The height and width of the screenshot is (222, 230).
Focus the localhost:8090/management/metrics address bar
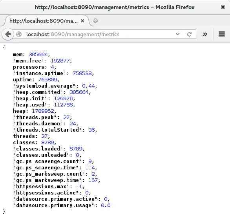pyautogui.click(x=100, y=34)
